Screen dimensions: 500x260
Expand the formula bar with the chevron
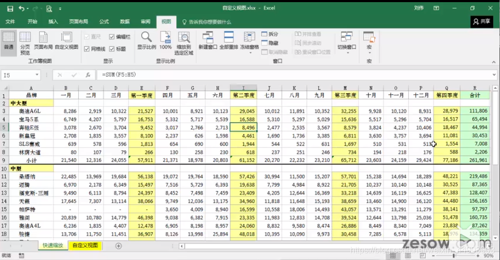point(494,75)
